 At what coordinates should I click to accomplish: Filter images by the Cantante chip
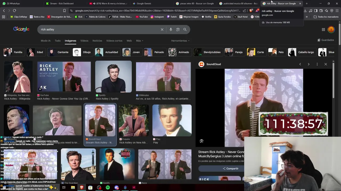(59, 52)
